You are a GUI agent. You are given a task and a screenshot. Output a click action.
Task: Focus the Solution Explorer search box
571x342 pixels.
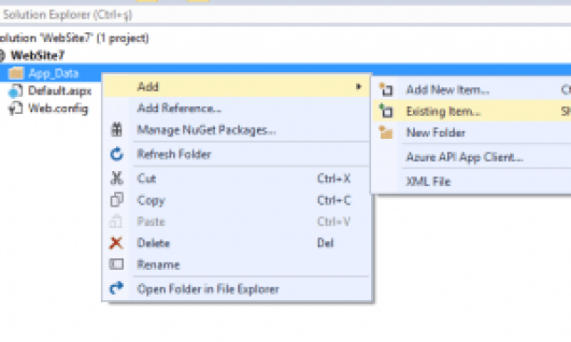(285, 15)
